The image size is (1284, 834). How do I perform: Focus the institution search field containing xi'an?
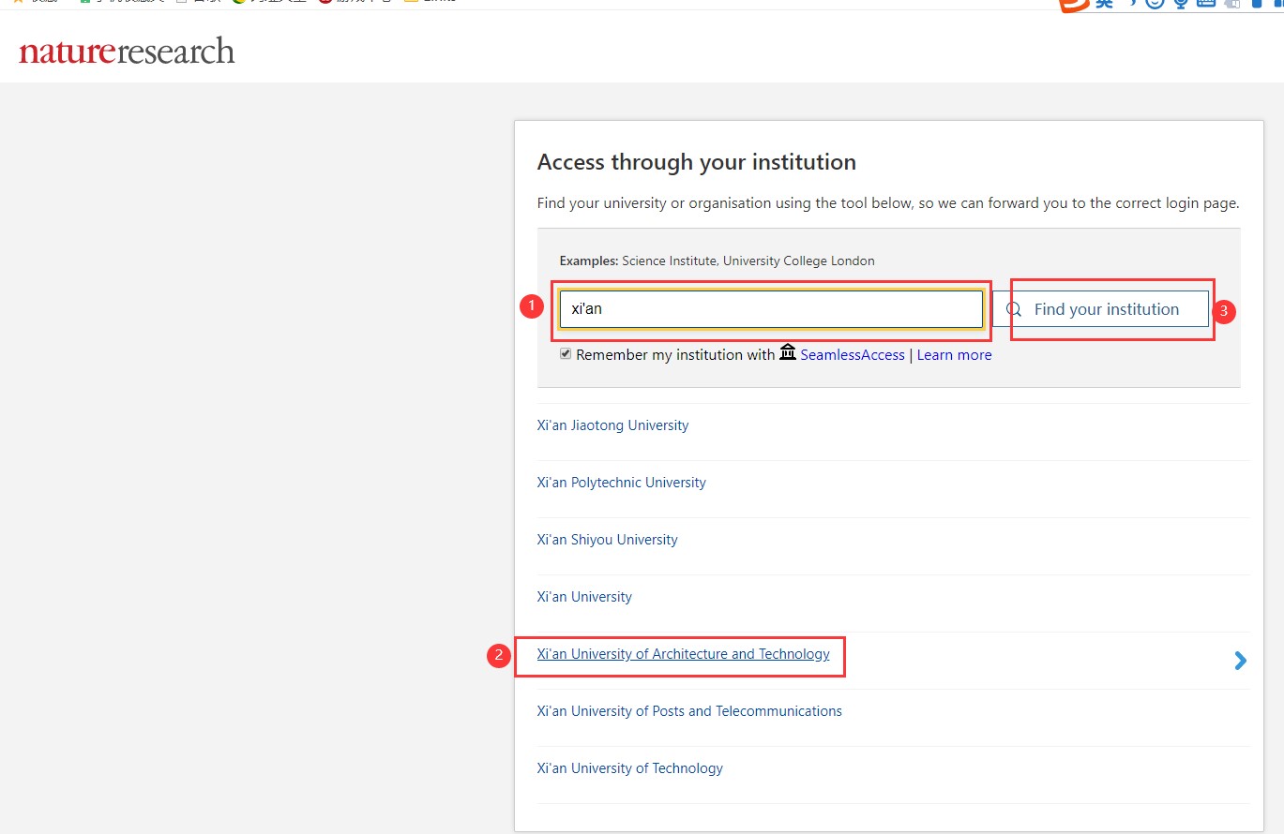coord(771,309)
